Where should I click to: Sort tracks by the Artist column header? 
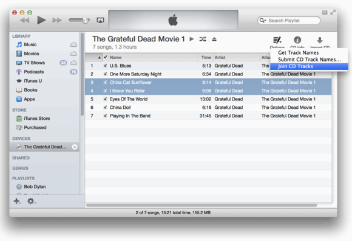pos(236,58)
